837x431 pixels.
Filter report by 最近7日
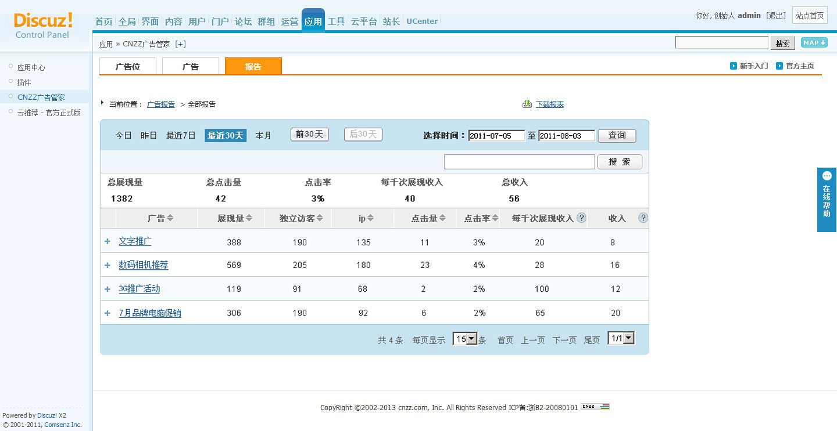click(181, 136)
